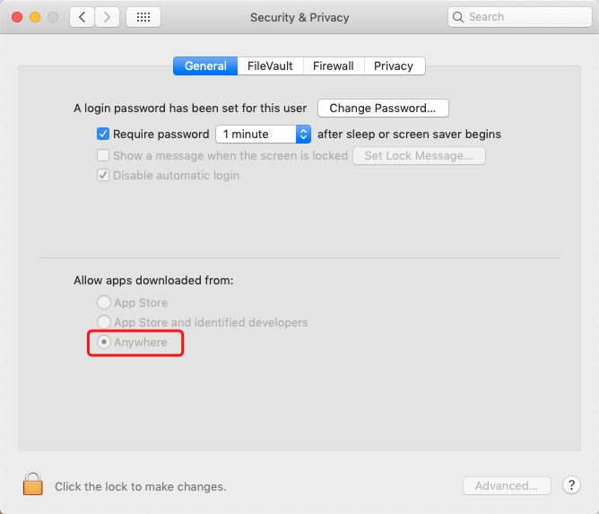Viewport: 599px width, 514px height.
Task: Go forward with the right arrow
Action: tap(108, 17)
